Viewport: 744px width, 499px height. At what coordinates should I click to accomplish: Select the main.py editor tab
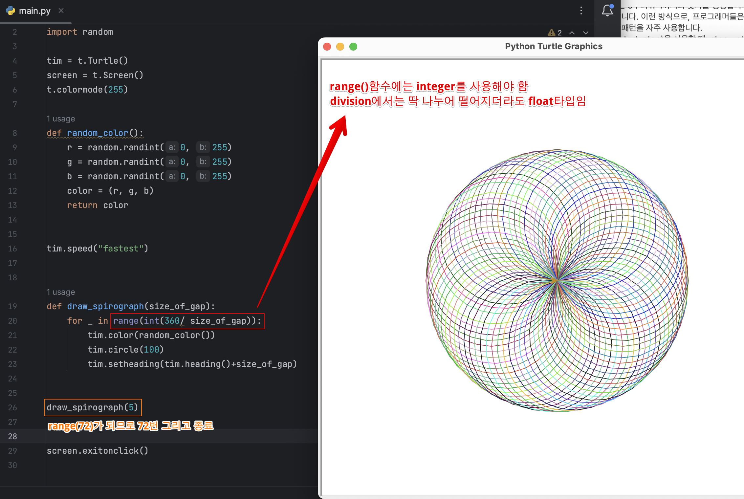coord(35,11)
